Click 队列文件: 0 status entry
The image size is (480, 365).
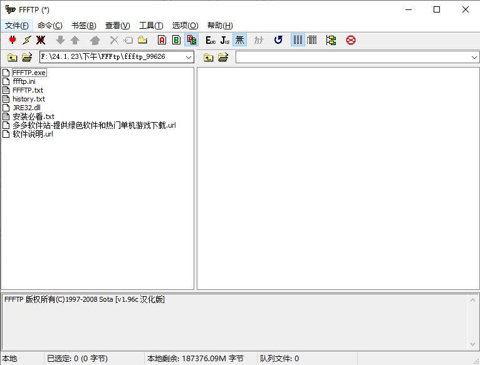pos(279,359)
